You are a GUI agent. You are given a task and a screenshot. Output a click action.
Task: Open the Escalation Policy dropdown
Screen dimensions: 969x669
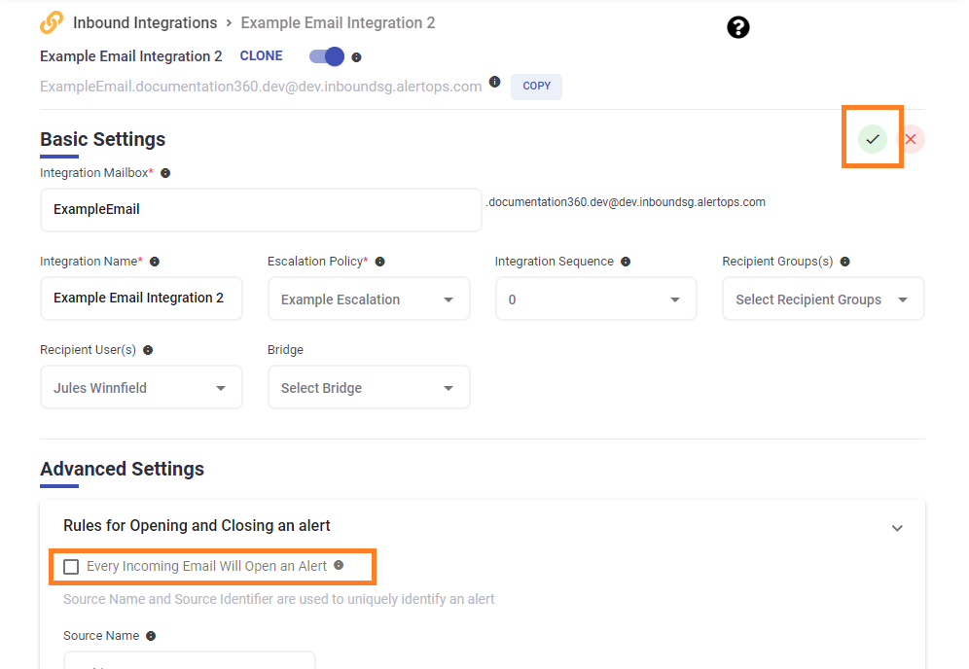click(x=369, y=299)
